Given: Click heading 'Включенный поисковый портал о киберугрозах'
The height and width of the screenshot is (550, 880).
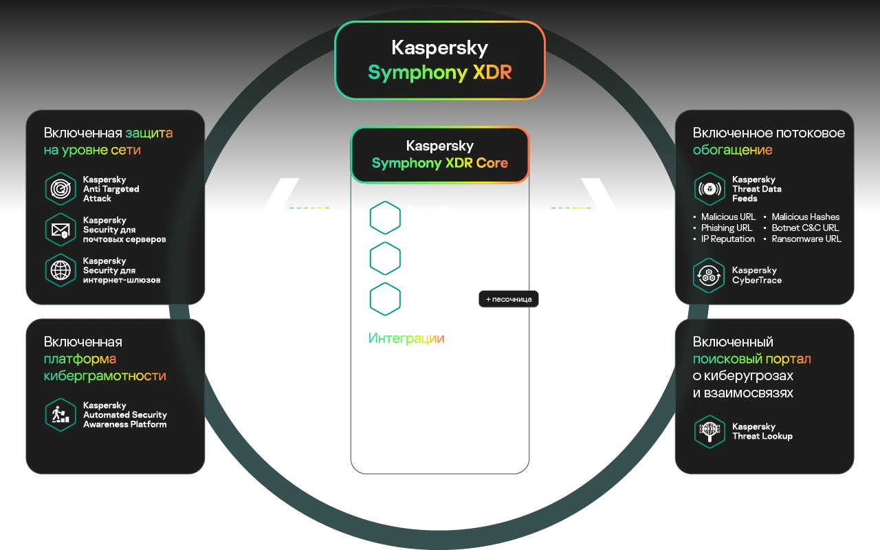Looking at the screenshot, I should click(x=751, y=367).
